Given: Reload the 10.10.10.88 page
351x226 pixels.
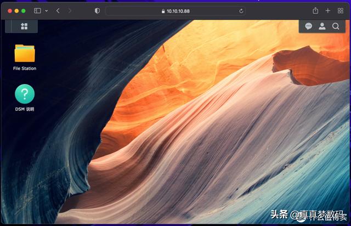Looking at the screenshot, I should point(241,10).
